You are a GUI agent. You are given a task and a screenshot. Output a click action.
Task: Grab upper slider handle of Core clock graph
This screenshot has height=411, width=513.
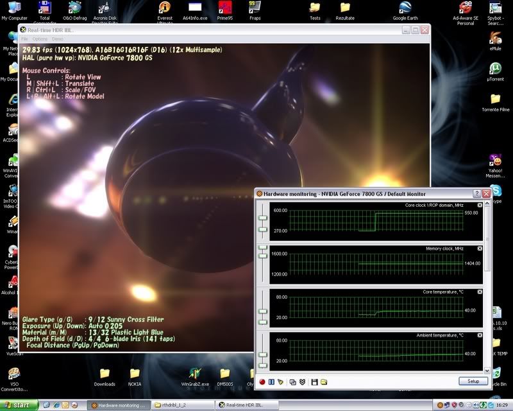262,219
